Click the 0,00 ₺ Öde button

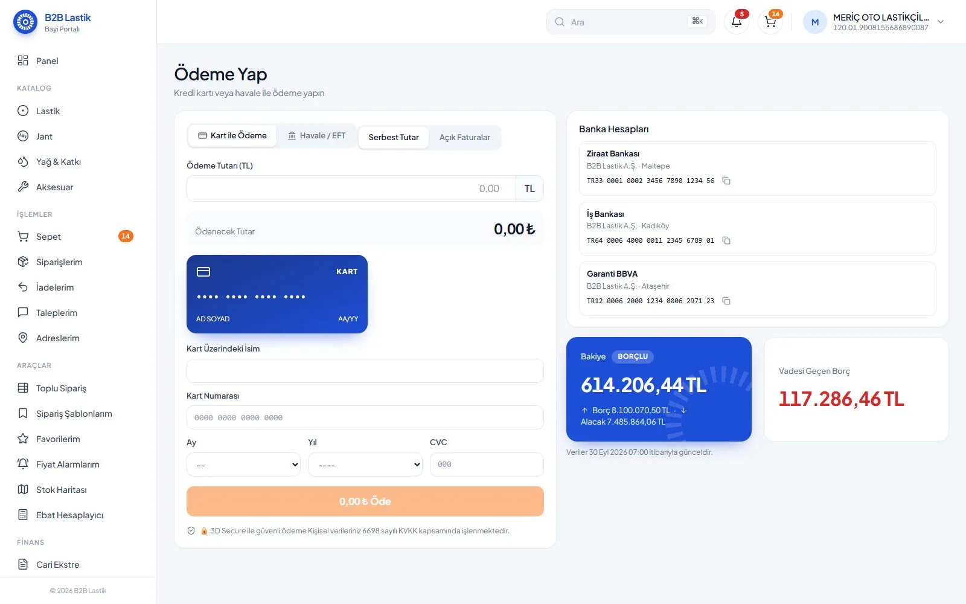[x=365, y=501]
